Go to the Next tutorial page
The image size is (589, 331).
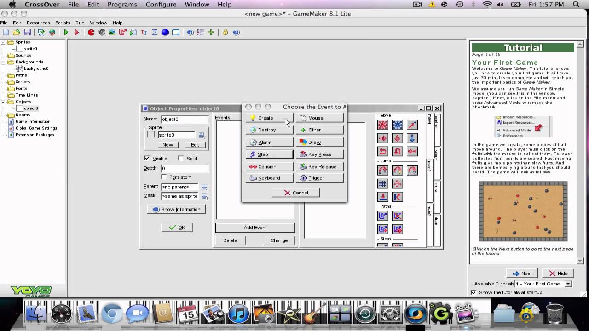click(x=522, y=273)
